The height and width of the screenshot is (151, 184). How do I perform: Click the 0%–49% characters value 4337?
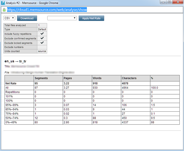click(125, 122)
